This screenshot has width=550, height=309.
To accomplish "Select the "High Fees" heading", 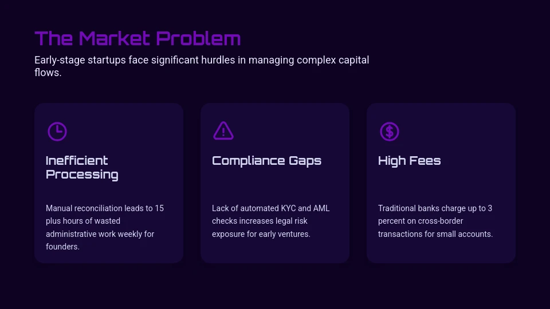I will pyautogui.click(x=409, y=161).
